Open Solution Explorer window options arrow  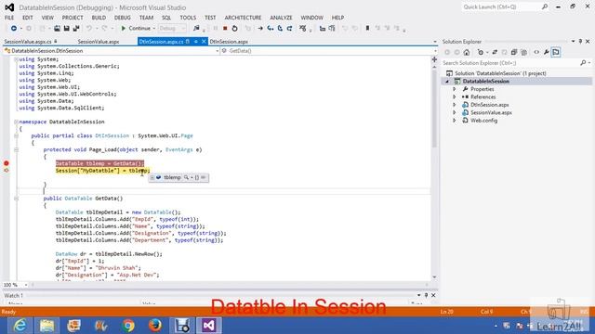[573, 41]
